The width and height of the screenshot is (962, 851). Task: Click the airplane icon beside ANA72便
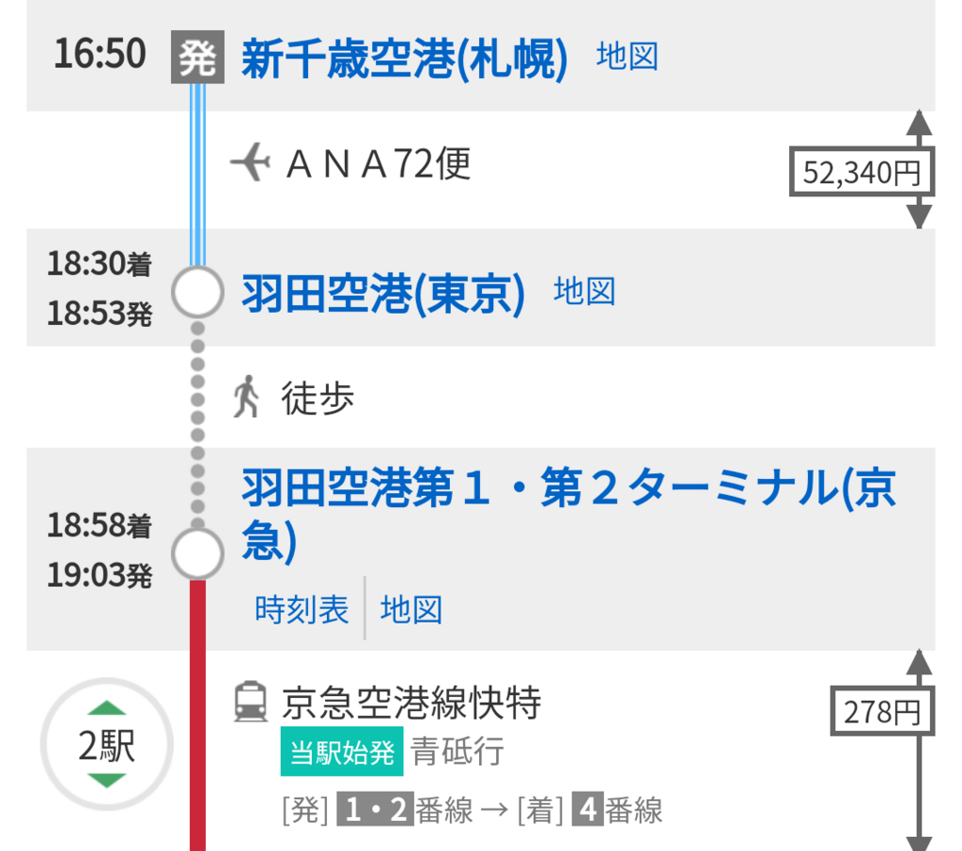click(x=250, y=164)
